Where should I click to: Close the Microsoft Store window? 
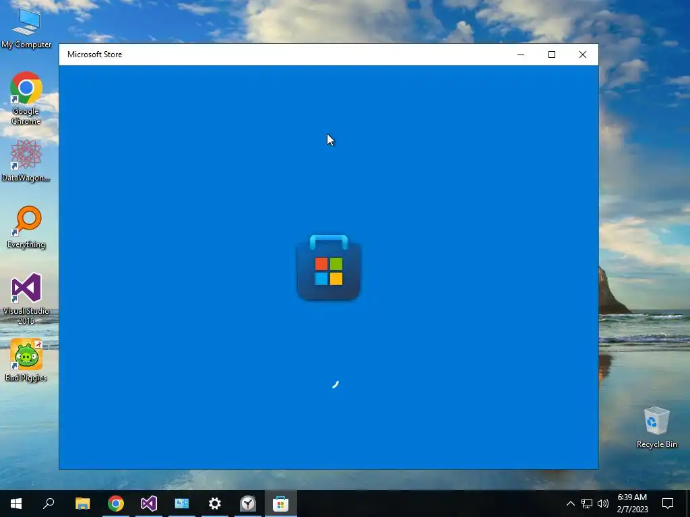click(583, 55)
